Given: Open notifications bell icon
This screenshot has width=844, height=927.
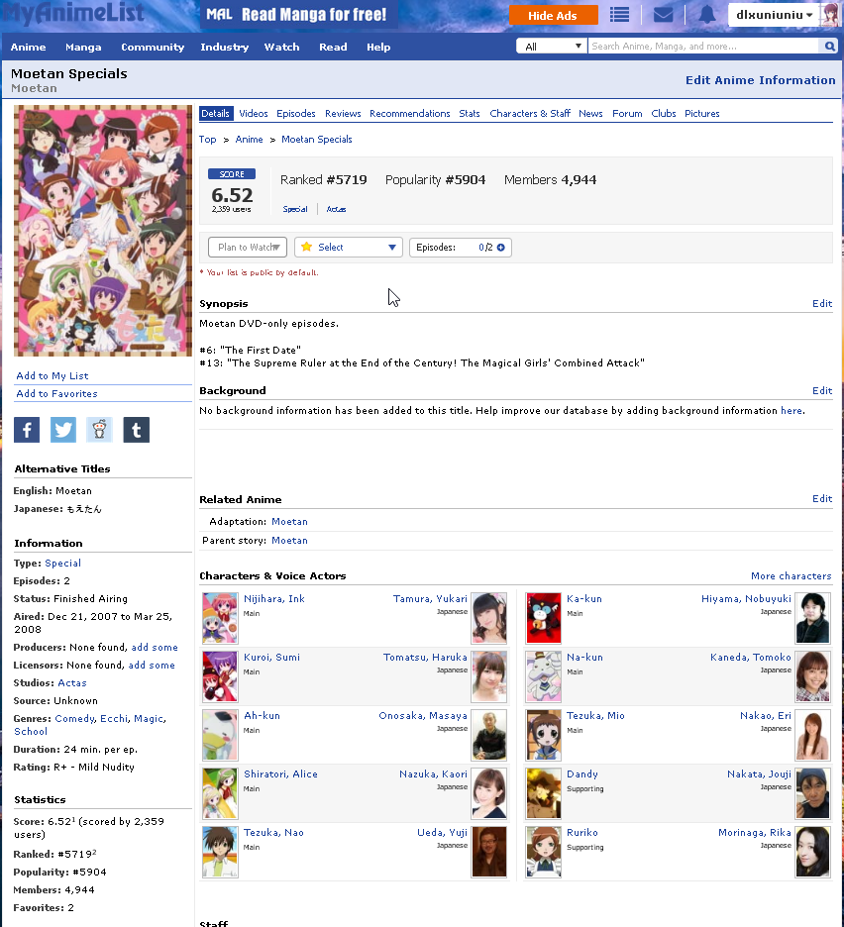Looking at the screenshot, I should pos(706,15).
